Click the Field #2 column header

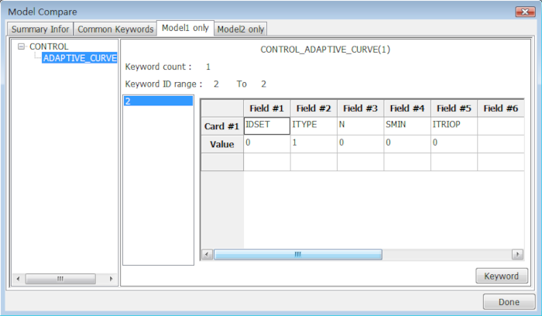(314, 108)
